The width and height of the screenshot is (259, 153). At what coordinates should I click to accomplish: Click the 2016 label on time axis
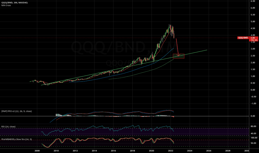(113, 151)
